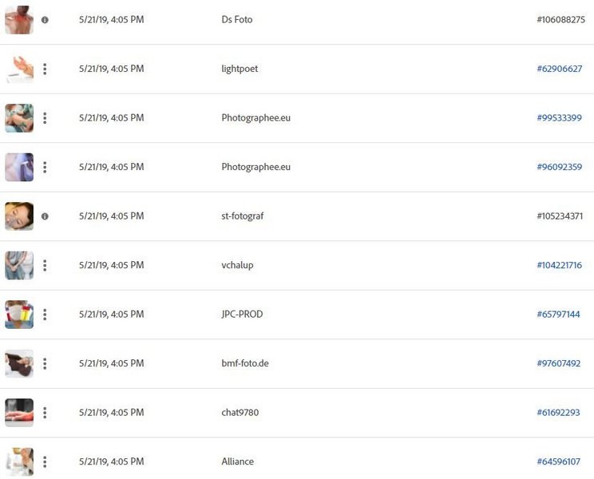Open more options for Photographee.eu #96092359

pyautogui.click(x=45, y=167)
